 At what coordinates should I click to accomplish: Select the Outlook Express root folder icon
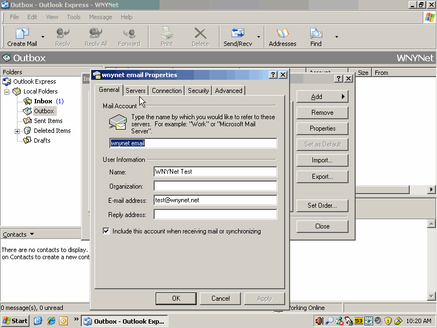point(7,81)
